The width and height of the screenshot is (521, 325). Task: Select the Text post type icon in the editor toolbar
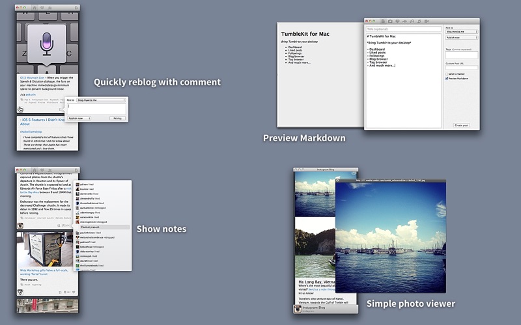[383, 21]
